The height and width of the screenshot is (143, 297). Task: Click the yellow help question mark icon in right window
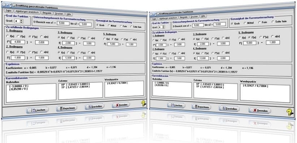(x=289, y=112)
